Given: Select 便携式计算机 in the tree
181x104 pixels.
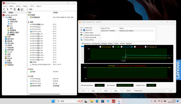Looking at the screenshot, I should [14, 32].
